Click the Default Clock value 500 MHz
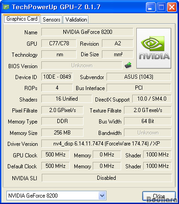This screenshot has height=204, width=179. click(x=56, y=166)
